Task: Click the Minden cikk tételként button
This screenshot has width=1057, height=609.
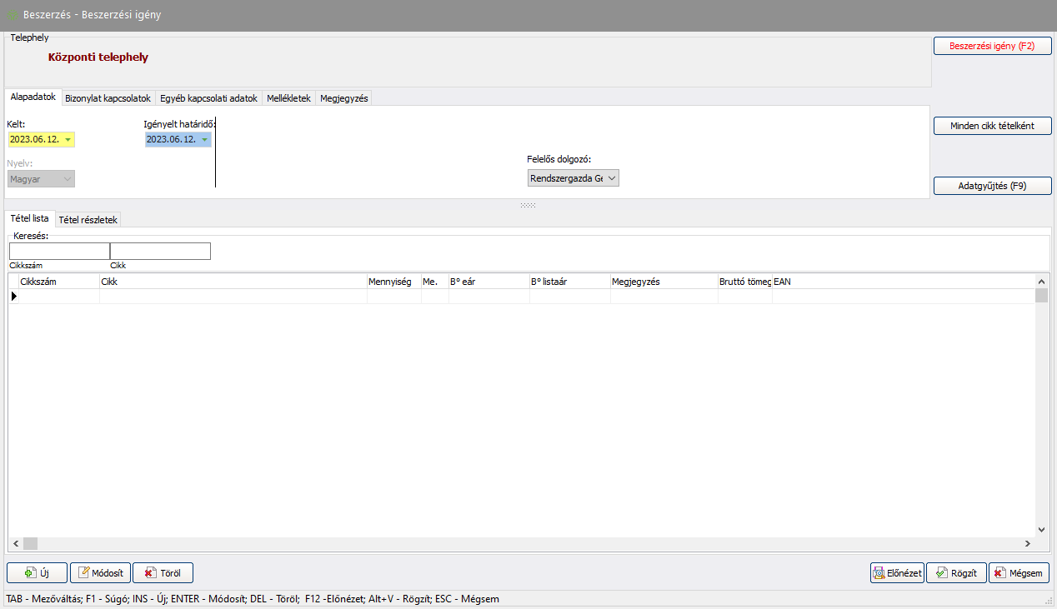Action: click(992, 126)
